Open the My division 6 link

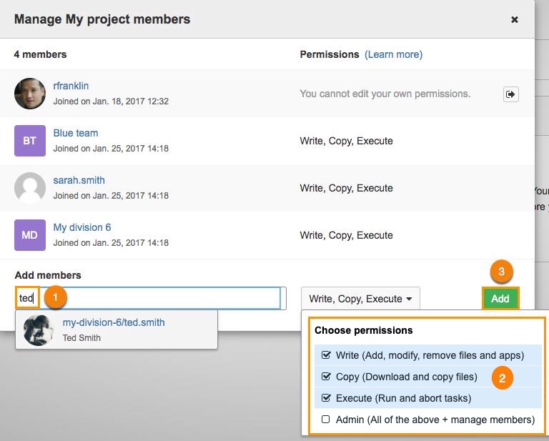coord(82,227)
